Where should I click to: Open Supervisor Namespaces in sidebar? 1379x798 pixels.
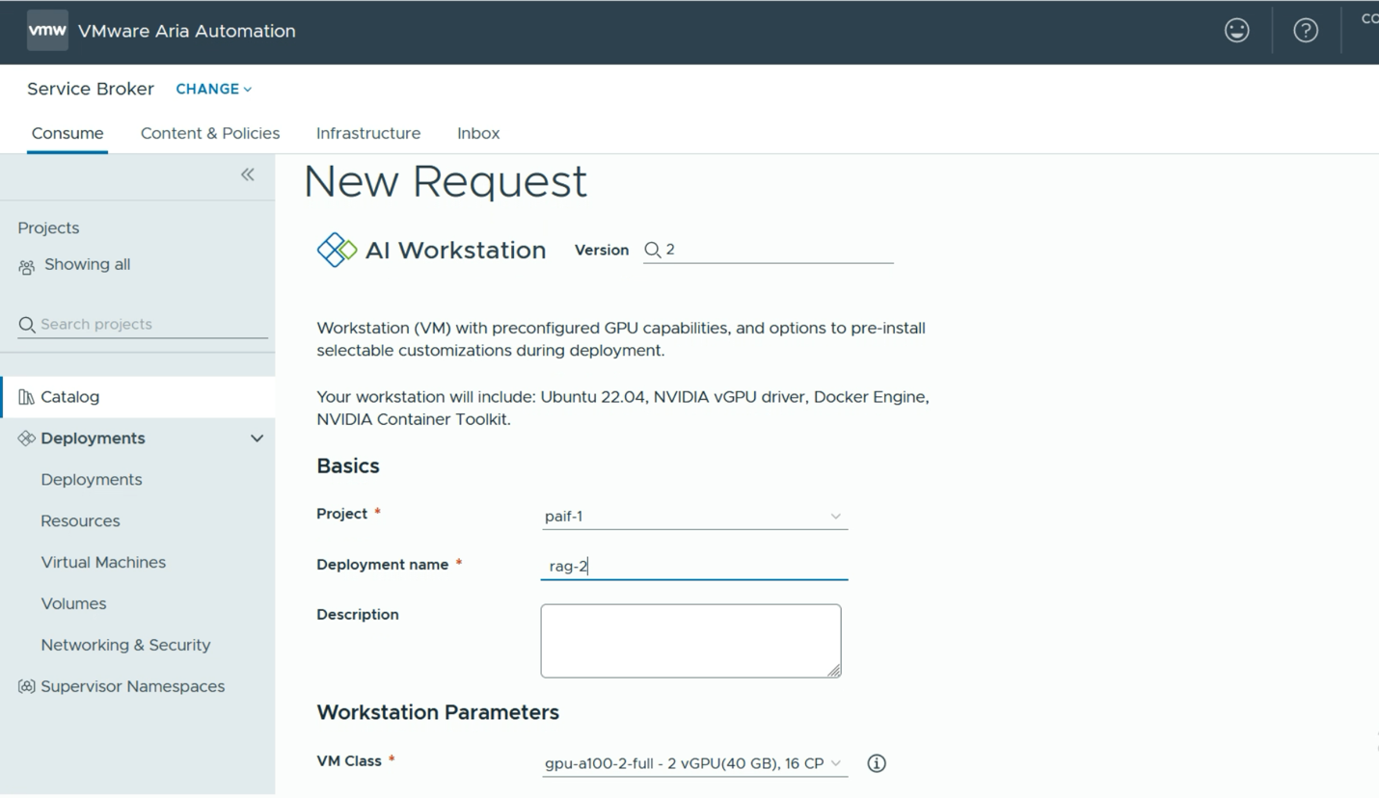(132, 687)
